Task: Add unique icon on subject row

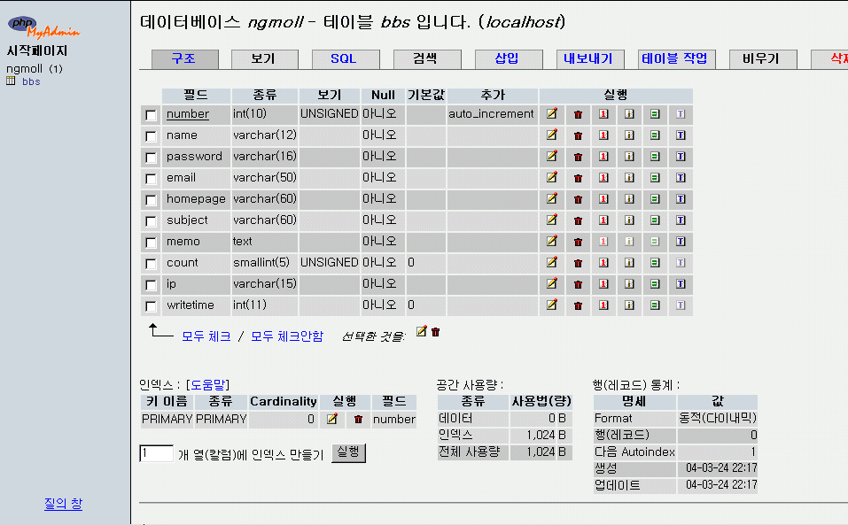Action: point(655,220)
